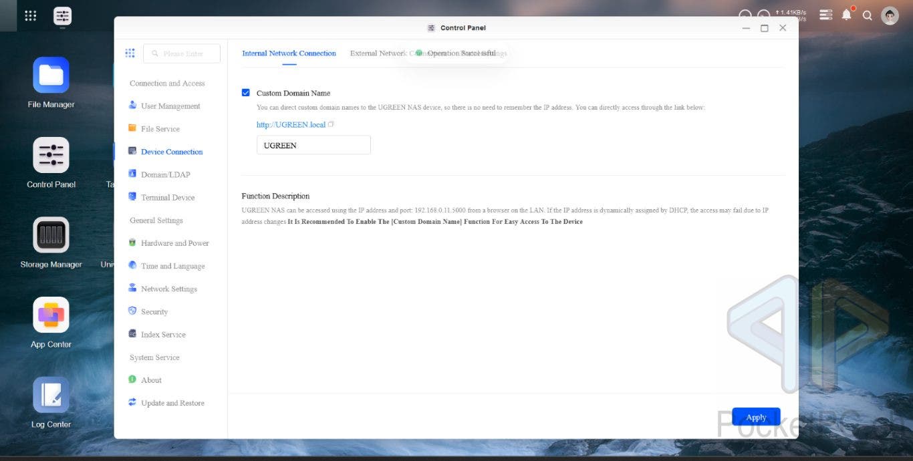Click the Hardware and Power icon
913x461 pixels.
pos(132,243)
